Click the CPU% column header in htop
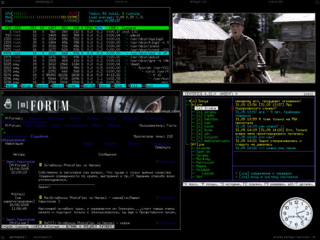 90,28
